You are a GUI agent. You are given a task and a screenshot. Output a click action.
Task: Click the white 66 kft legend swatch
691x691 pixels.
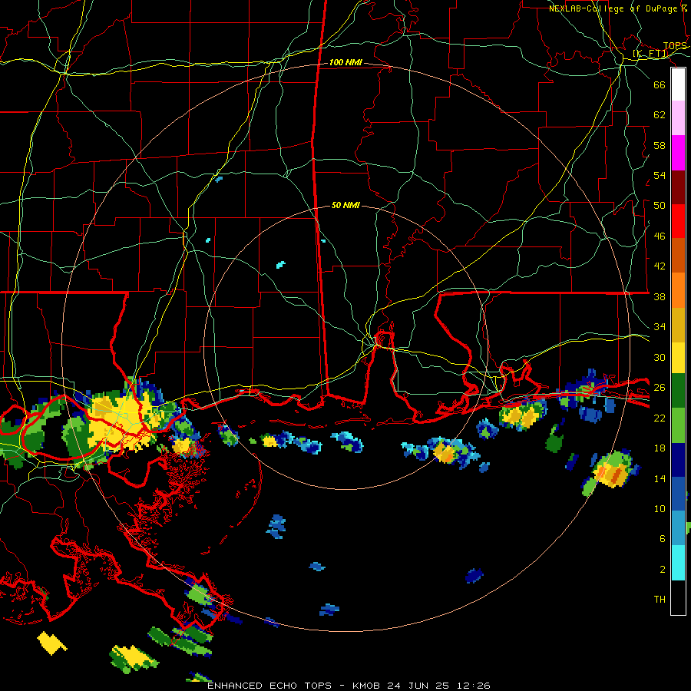(678, 84)
